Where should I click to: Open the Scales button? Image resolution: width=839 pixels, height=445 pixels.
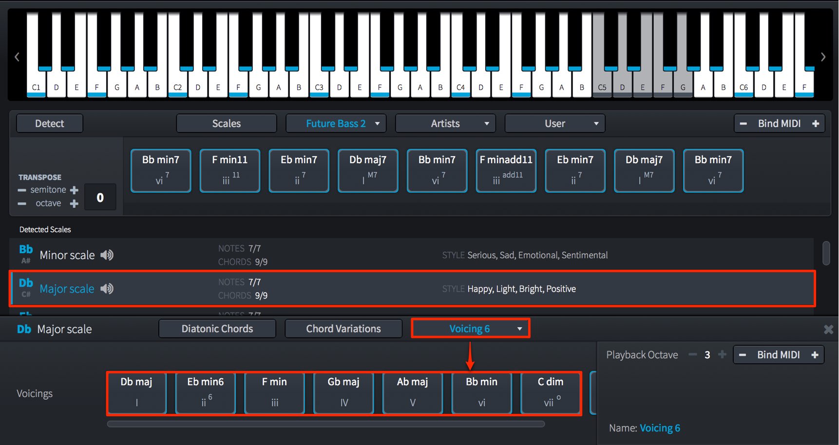pos(227,124)
